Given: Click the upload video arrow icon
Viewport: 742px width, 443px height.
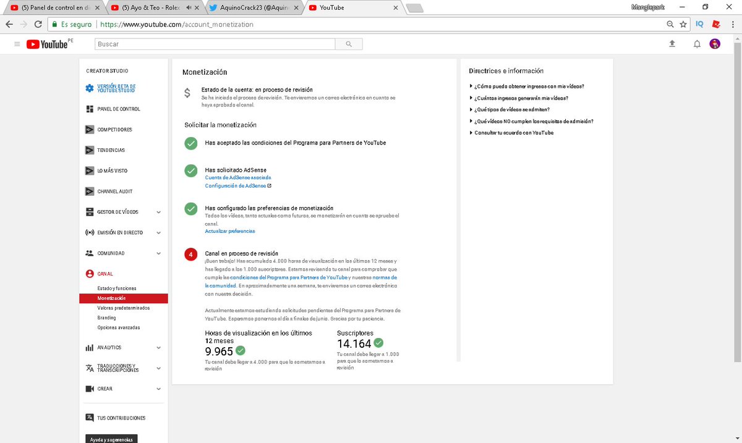Looking at the screenshot, I should click(x=672, y=44).
